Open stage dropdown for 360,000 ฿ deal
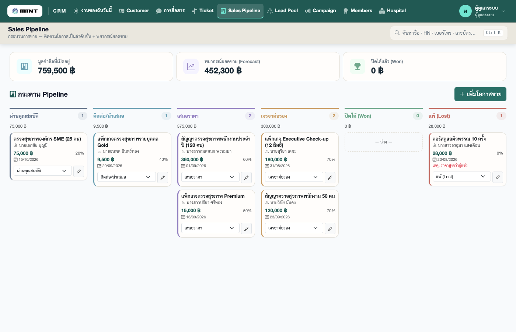516x332 pixels. (x=210, y=177)
